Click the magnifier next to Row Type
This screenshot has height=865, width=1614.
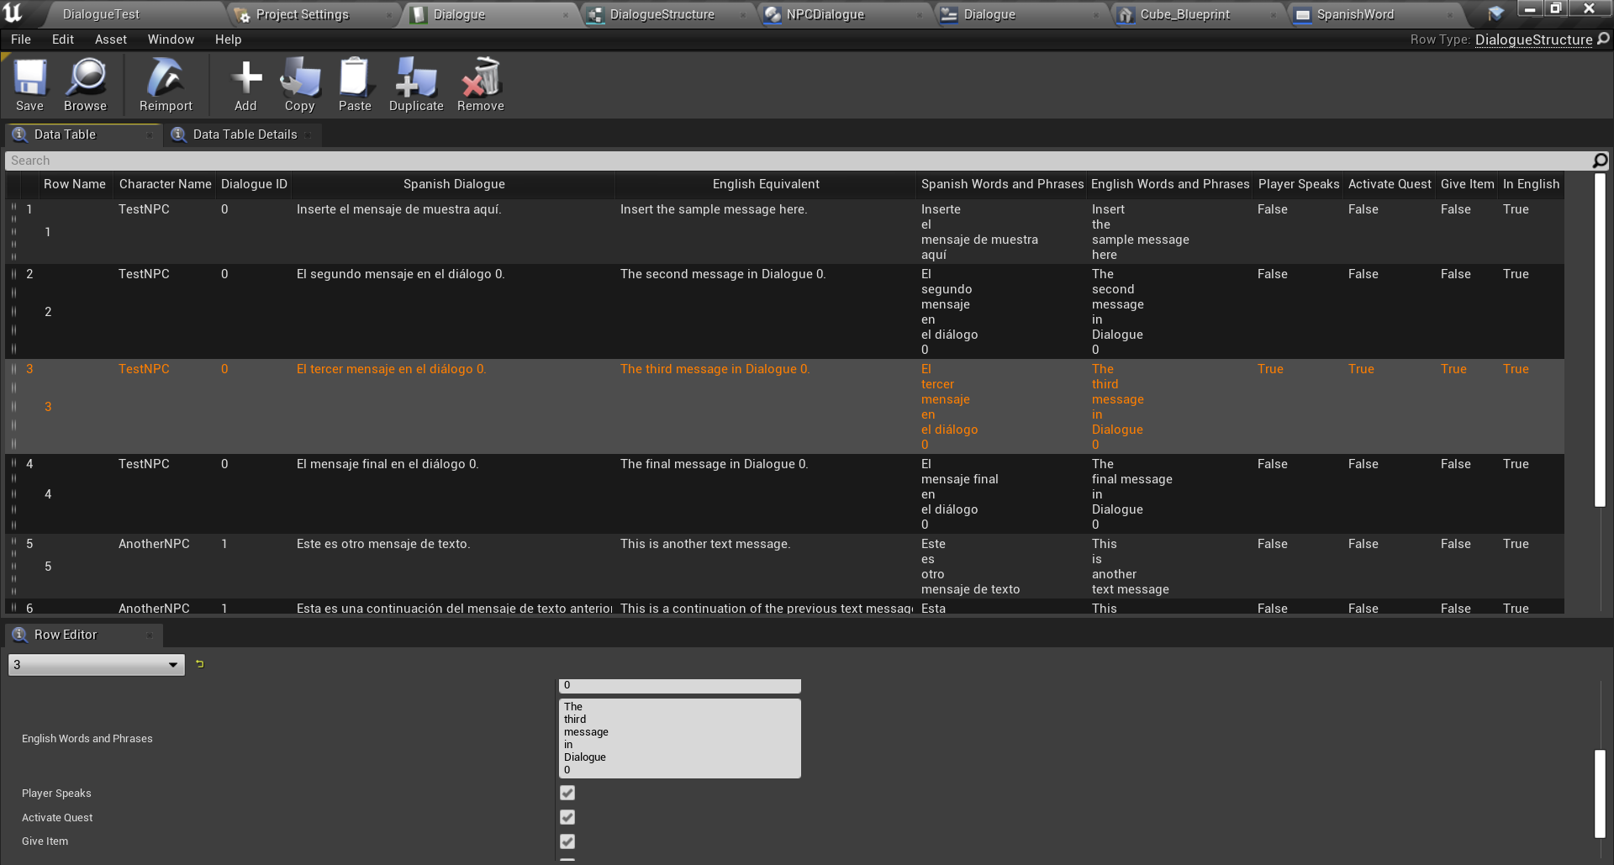pos(1603,39)
